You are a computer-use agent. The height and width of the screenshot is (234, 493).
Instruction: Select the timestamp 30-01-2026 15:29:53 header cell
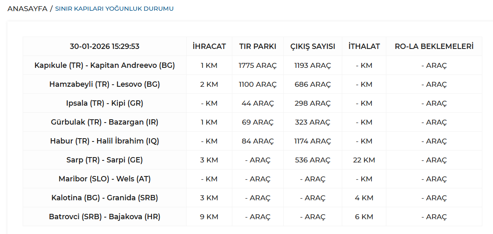pyautogui.click(x=105, y=46)
